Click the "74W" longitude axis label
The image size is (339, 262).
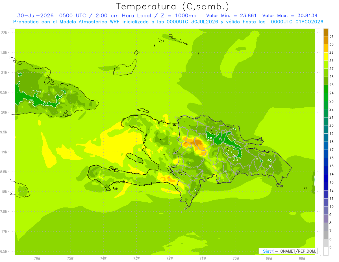(103, 258)
